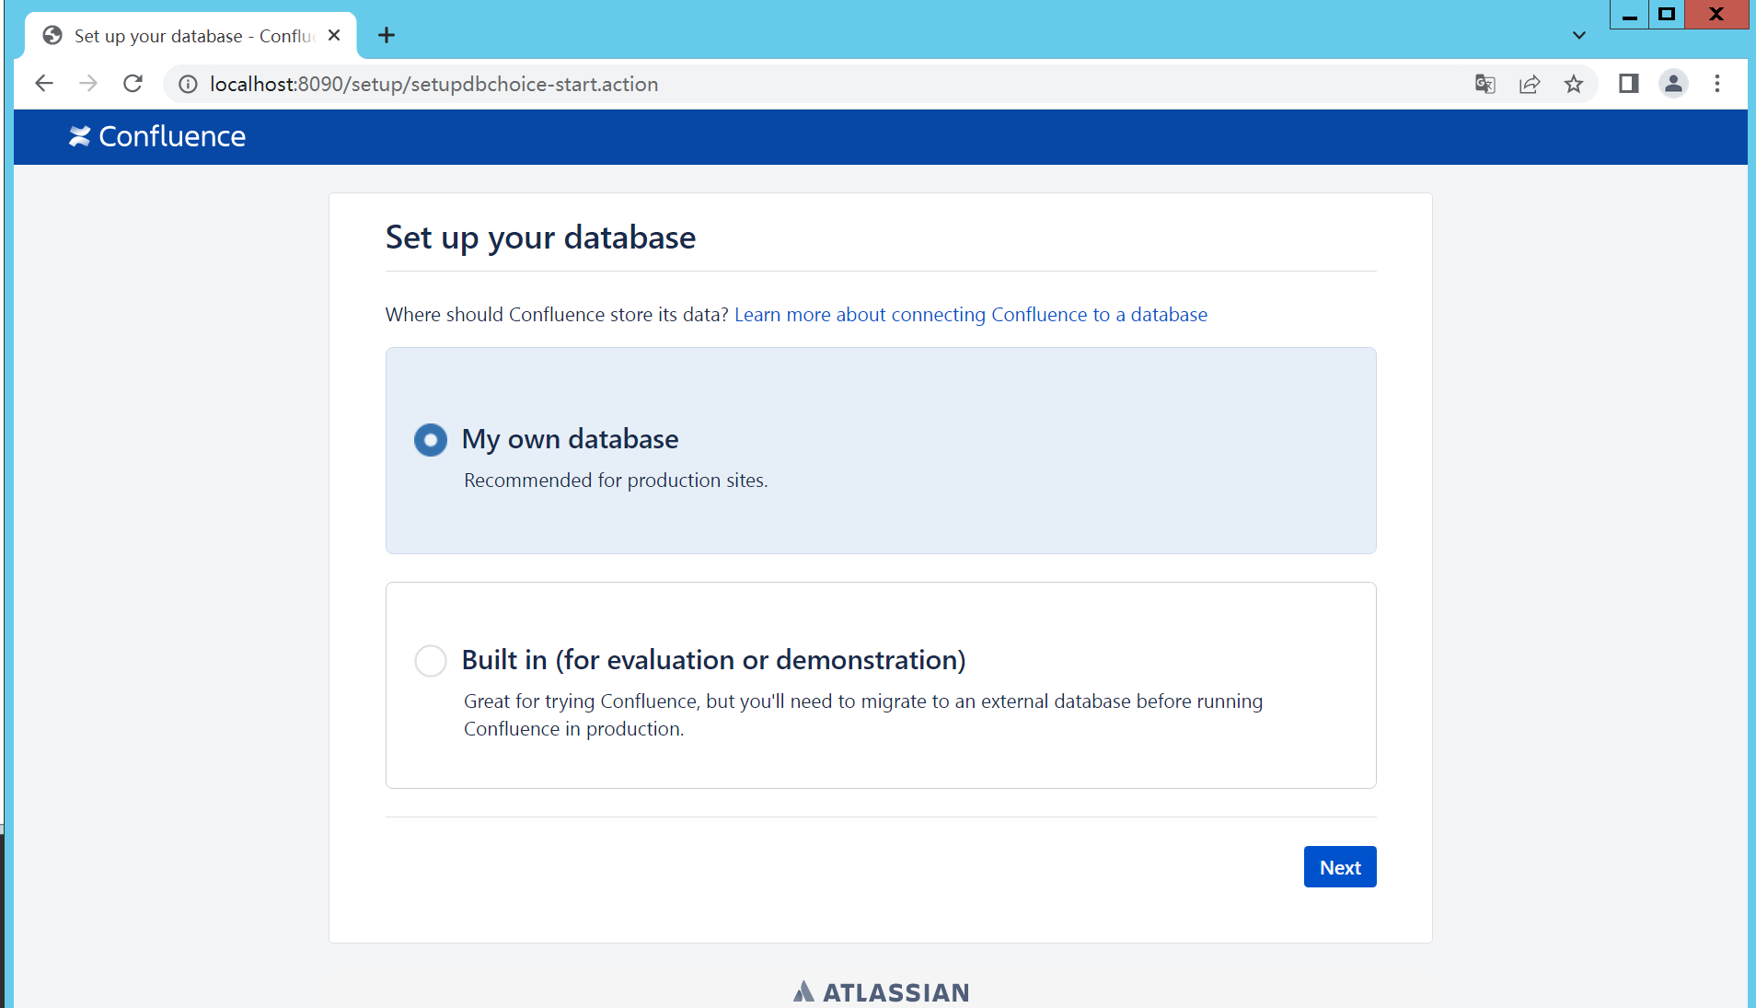Screen dimensions: 1756x1008
Task: Go forward in browser history
Action: pyautogui.click(x=88, y=84)
